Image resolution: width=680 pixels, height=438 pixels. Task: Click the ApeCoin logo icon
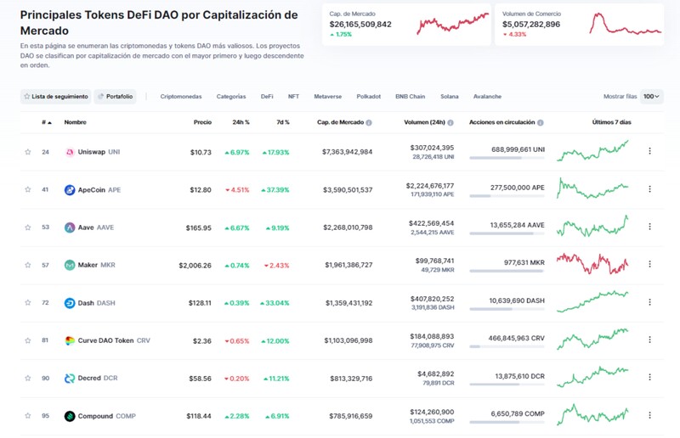(x=70, y=190)
